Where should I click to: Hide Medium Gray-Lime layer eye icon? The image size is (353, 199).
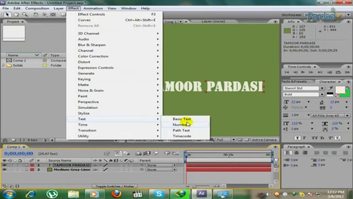(4, 169)
